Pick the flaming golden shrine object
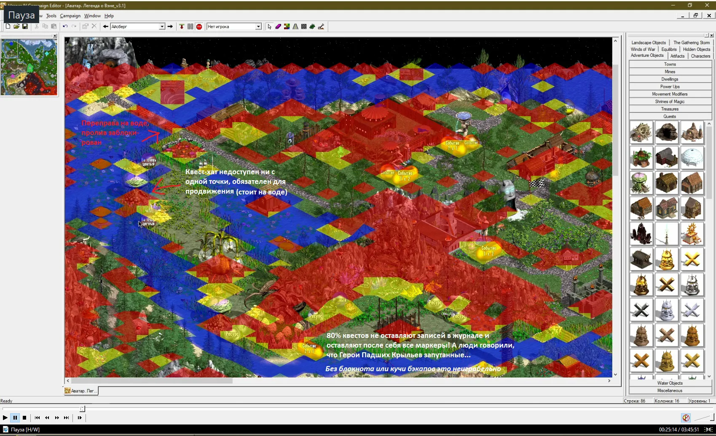 [x=692, y=234]
